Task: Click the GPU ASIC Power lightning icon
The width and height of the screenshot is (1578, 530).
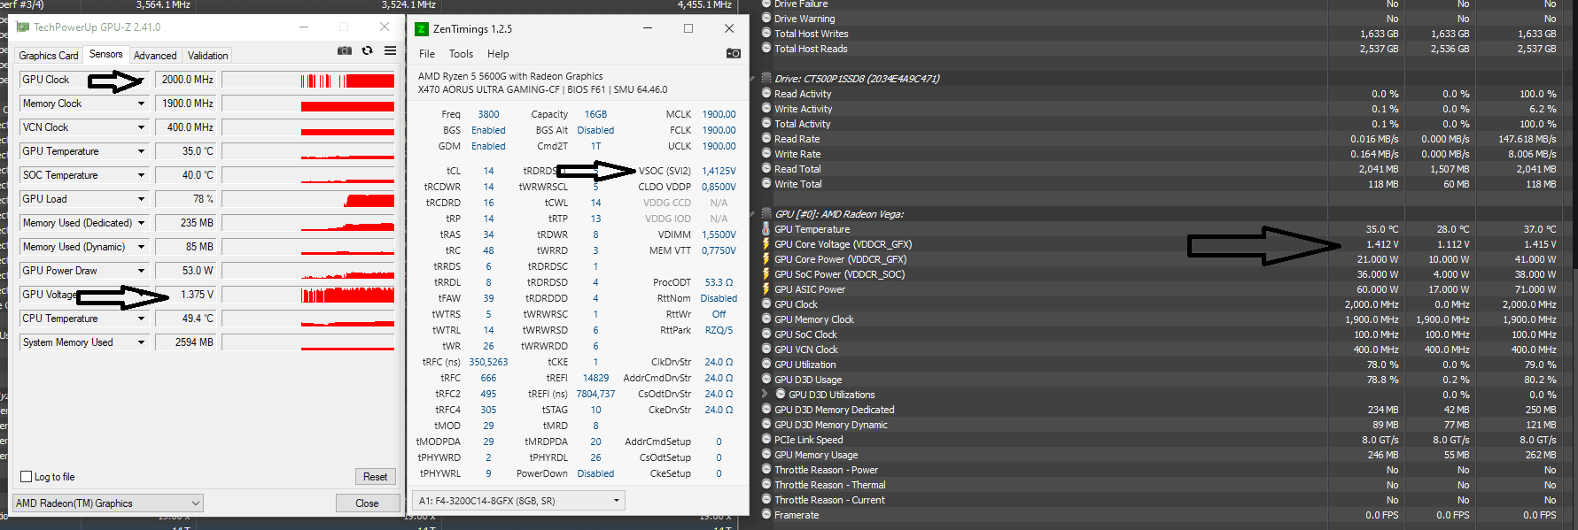Action: pyautogui.click(x=766, y=289)
